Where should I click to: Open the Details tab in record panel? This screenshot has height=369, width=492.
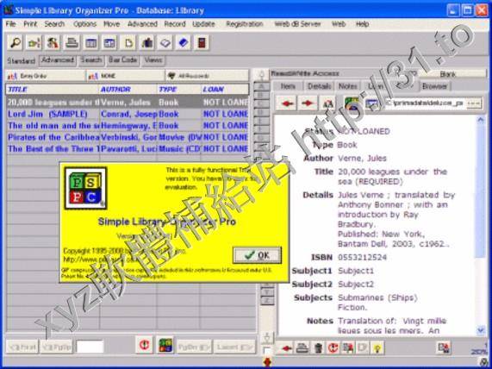click(x=319, y=86)
